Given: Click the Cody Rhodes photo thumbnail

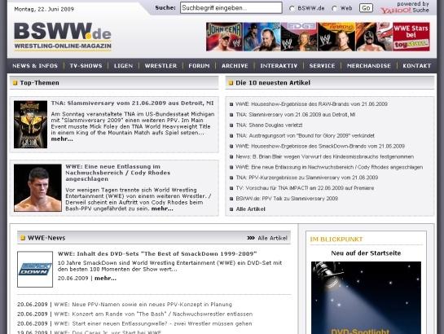Looking at the screenshot, I should (37, 187).
